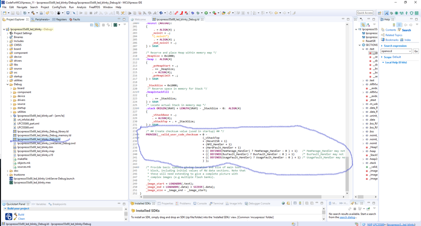
Task: Open the Develop perspective icon
Action: click(x=387, y=13)
